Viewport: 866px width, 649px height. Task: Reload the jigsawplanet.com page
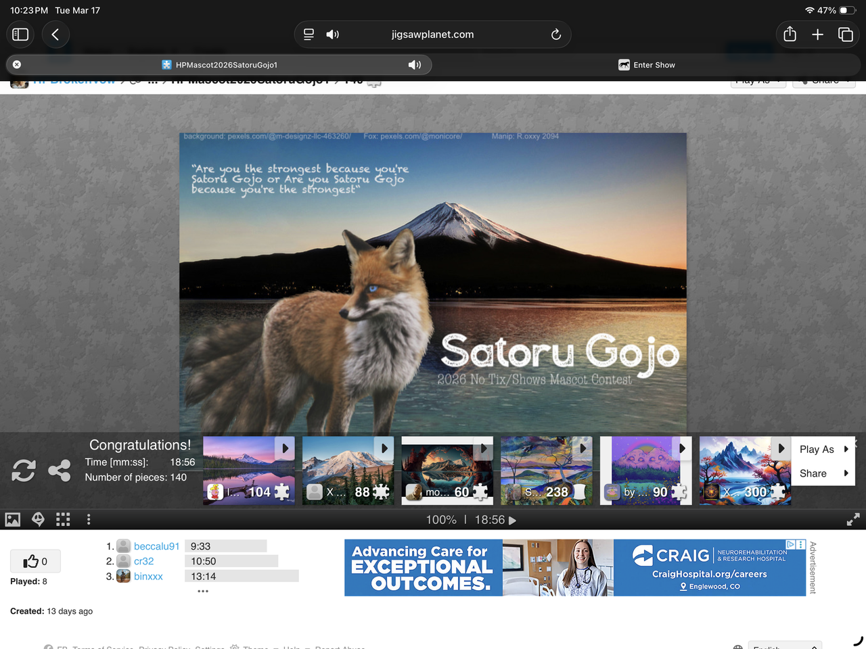pos(556,34)
